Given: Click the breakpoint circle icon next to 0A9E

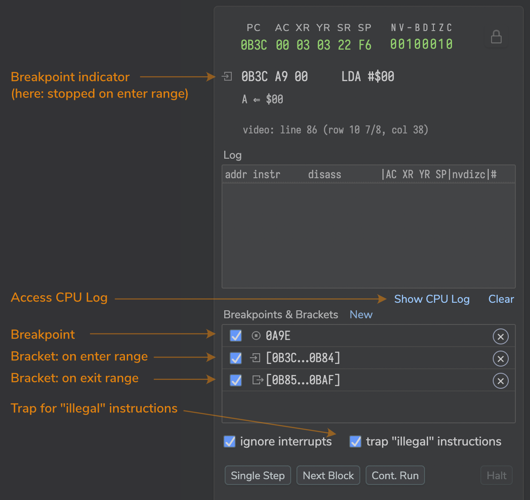Looking at the screenshot, I should [x=256, y=336].
